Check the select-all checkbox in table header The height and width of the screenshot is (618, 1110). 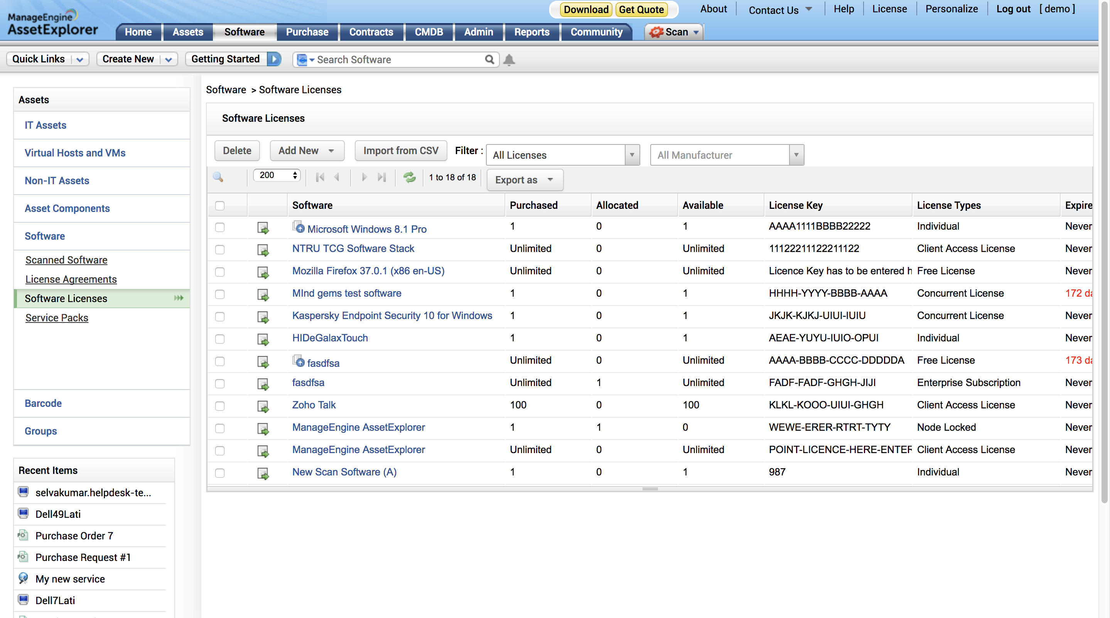point(220,206)
